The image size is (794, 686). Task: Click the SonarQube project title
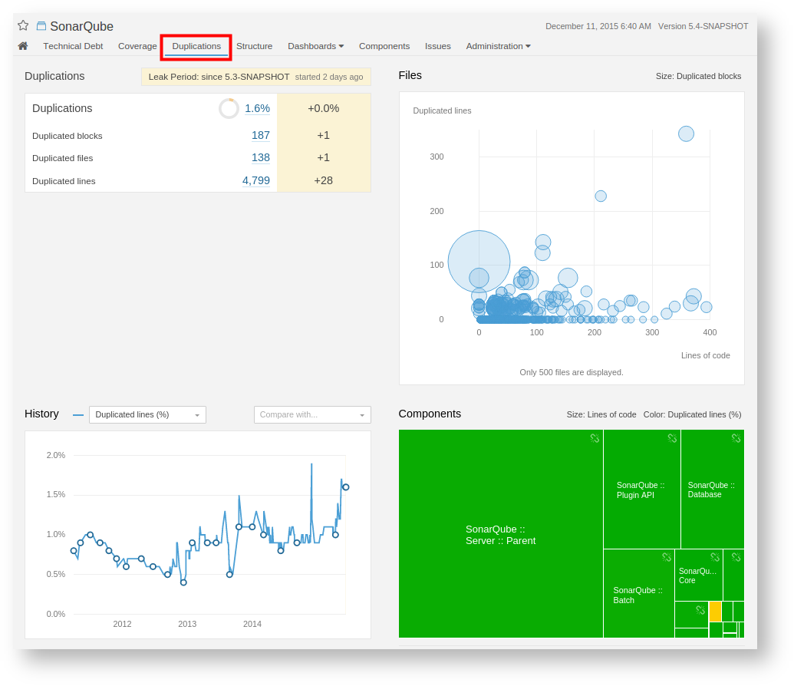coord(81,26)
